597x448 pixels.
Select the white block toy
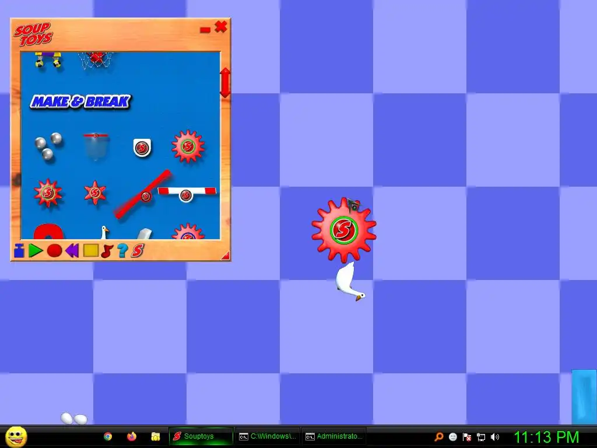click(145, 233)
